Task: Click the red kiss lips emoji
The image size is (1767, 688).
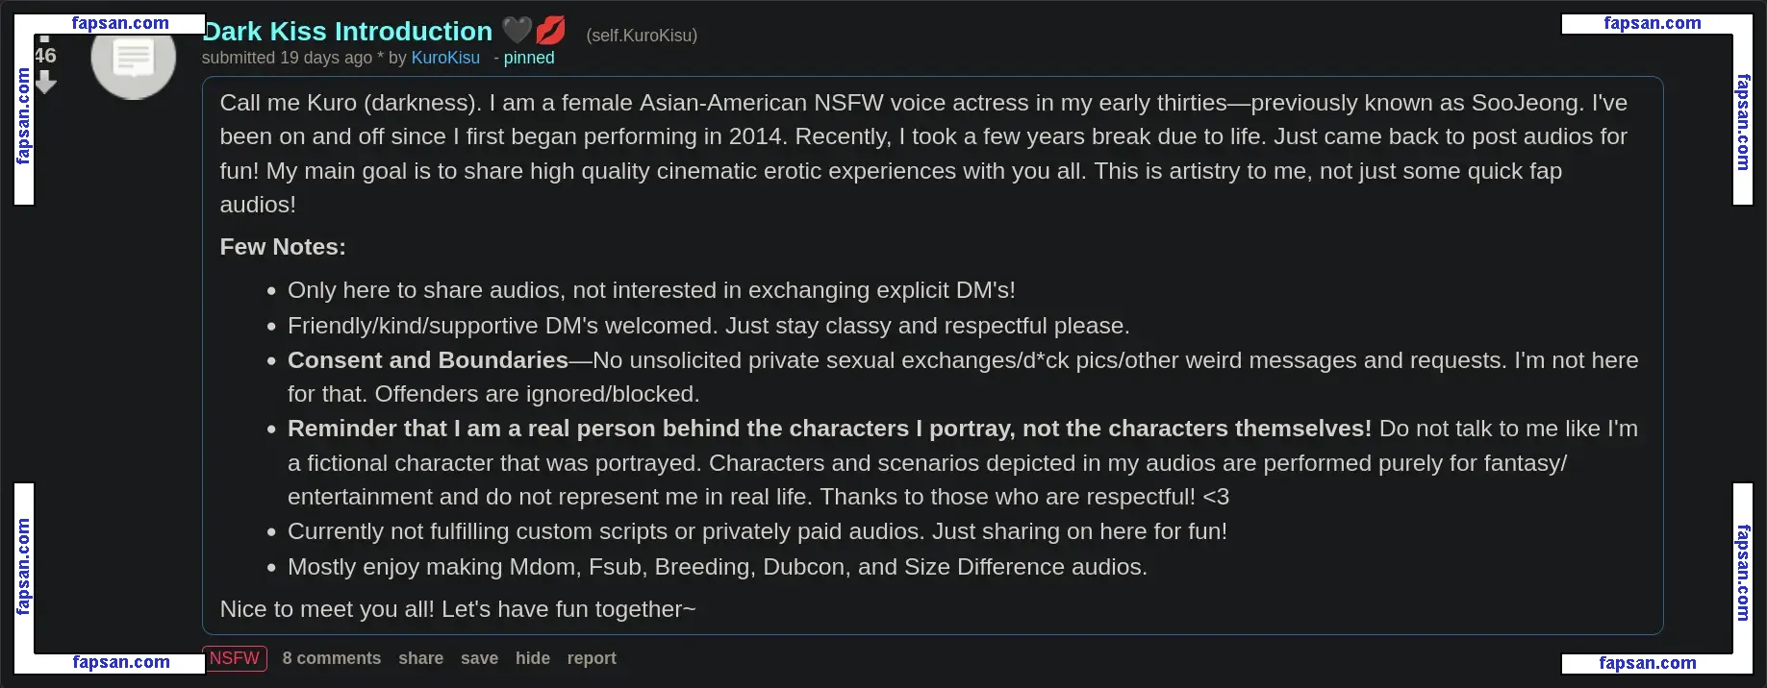Action: (550, 31)
